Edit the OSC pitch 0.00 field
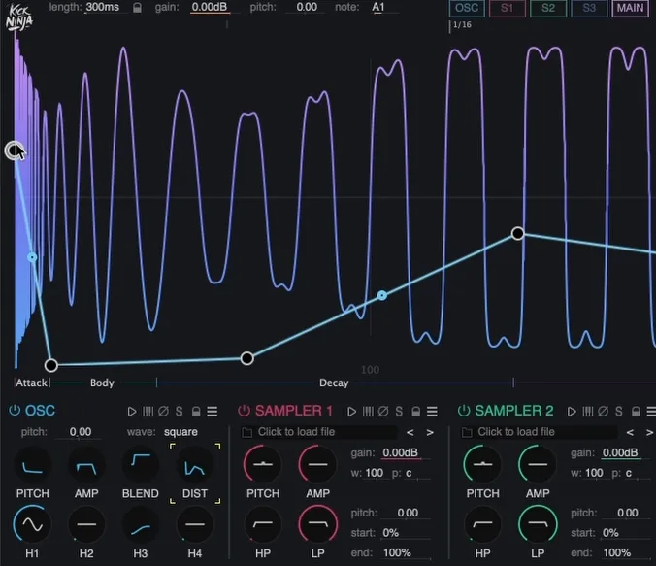 [81, 432]
